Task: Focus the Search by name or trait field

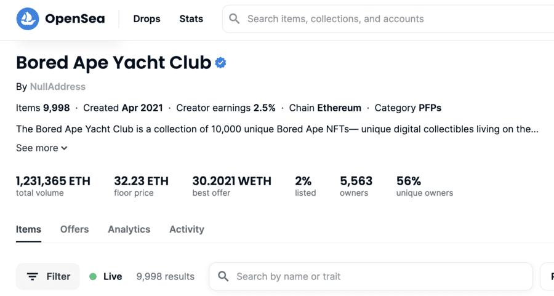Action: click(x=371, y=276)
